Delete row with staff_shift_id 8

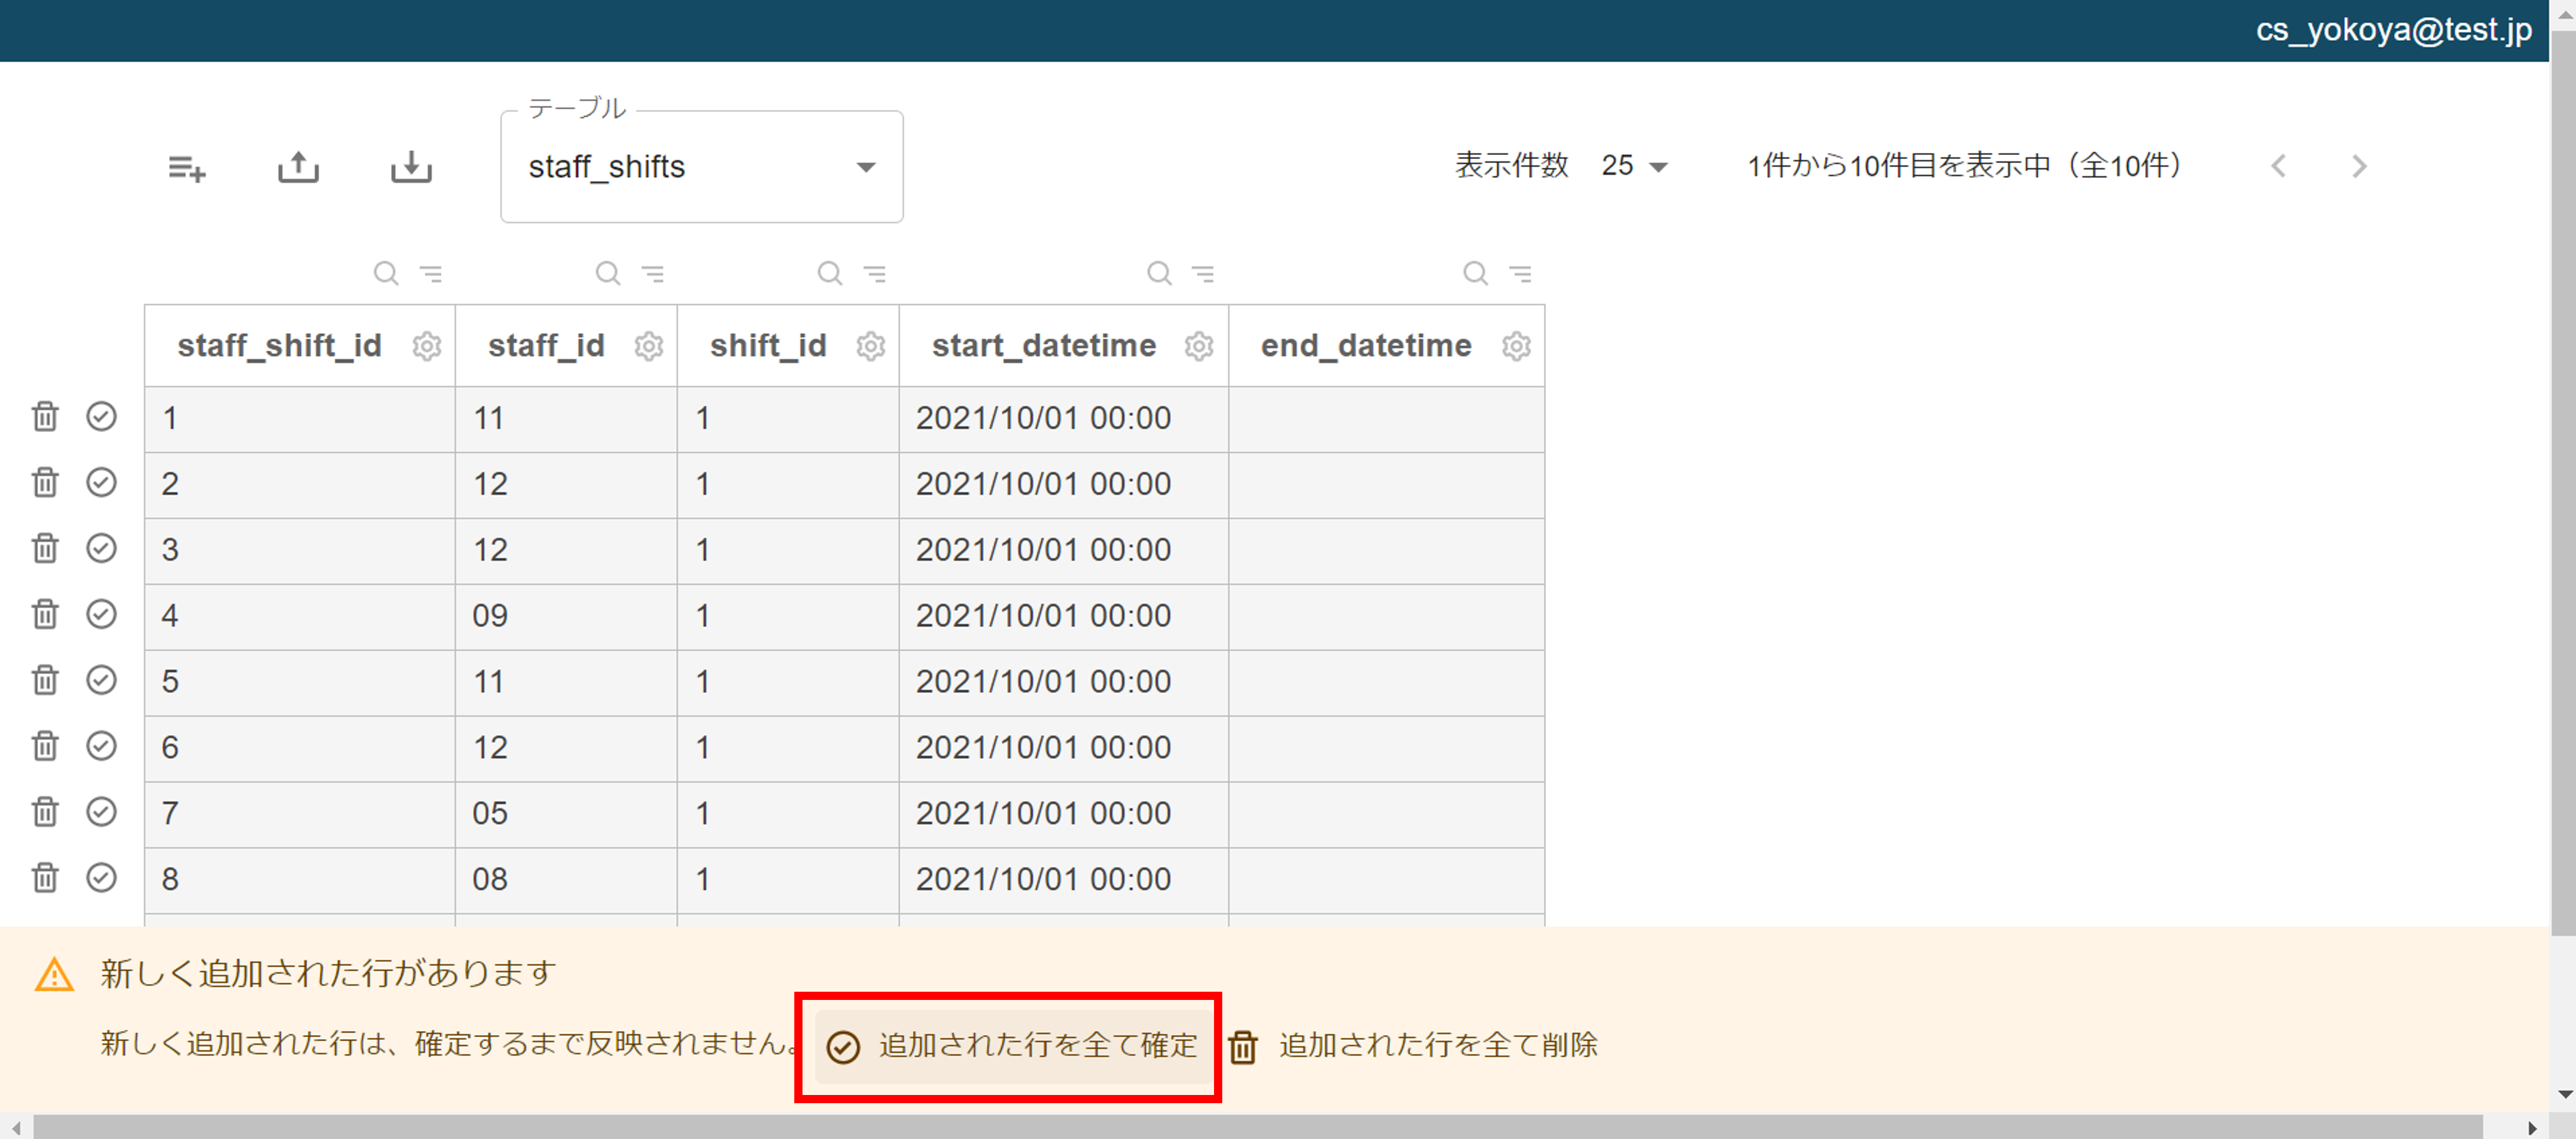click(45, 878)
